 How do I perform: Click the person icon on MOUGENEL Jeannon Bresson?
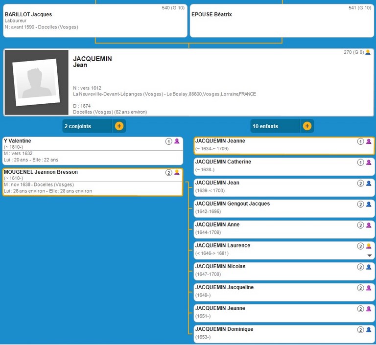pos(177,173)
